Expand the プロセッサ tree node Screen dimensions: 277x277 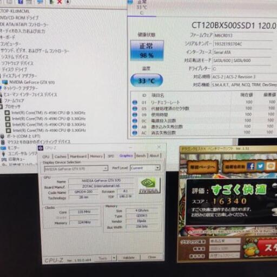[1, 107]
